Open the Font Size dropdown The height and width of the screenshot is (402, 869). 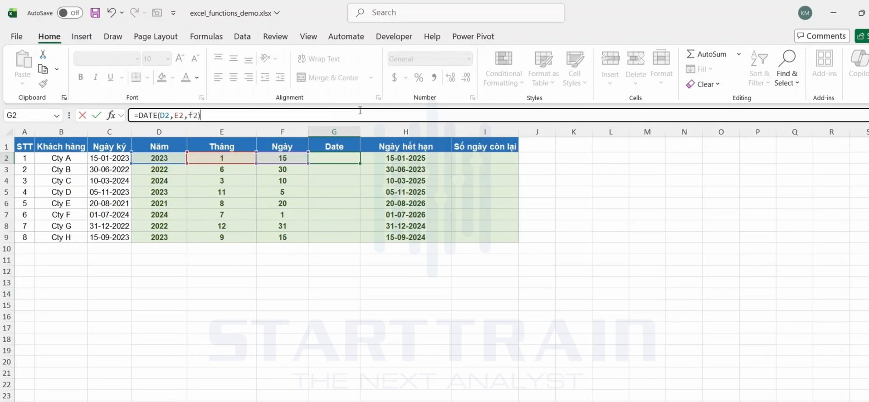click(168, 59)
